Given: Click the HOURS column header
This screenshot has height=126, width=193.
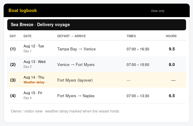Looking at the screenshot, I should (171, 36).
